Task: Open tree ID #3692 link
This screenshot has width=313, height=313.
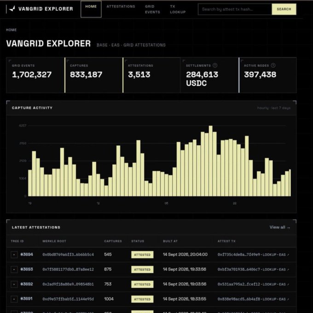Action: tap(27, 284)
